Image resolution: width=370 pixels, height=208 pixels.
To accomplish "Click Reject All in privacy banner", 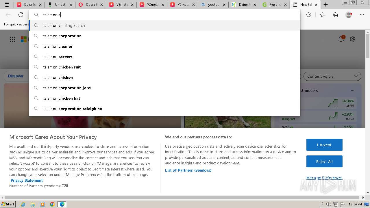I will pyautogui.click(x=324, y=161).
